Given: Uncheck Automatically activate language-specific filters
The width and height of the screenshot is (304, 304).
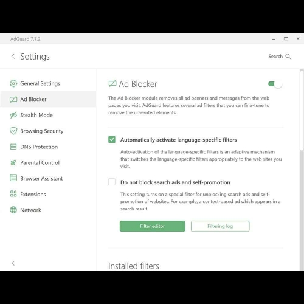Looking at the screenshot, I should (112, 140).
